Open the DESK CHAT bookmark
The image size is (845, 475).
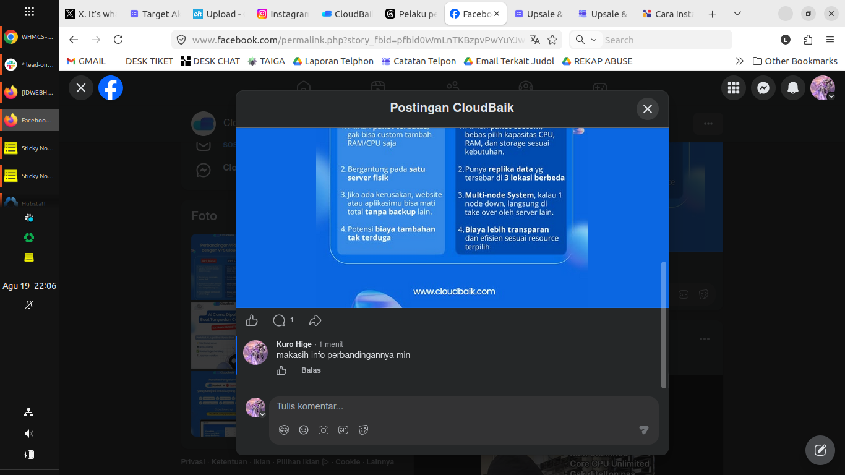point(210,61)
